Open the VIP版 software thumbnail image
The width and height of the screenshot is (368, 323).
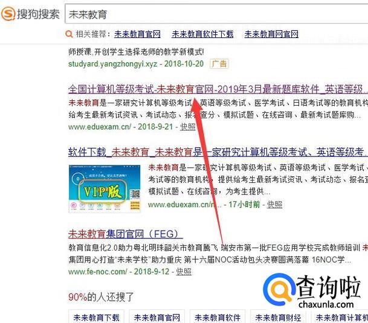click(105, 189)
